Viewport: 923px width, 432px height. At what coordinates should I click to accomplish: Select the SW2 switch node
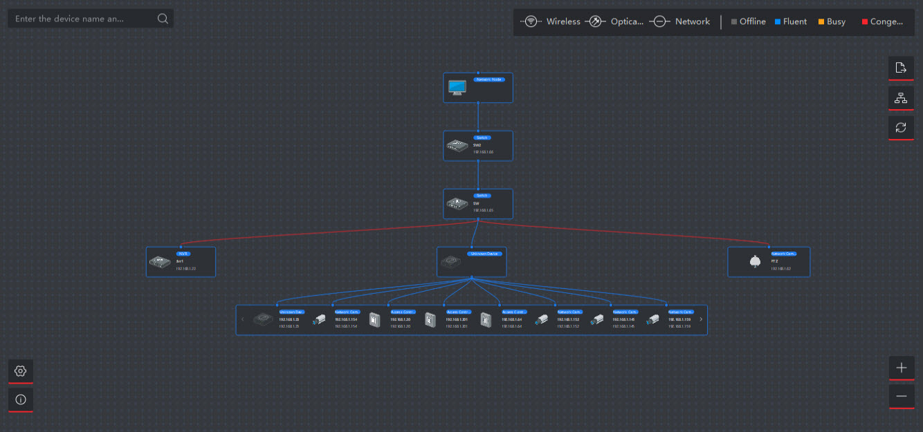tap(477, 146)
